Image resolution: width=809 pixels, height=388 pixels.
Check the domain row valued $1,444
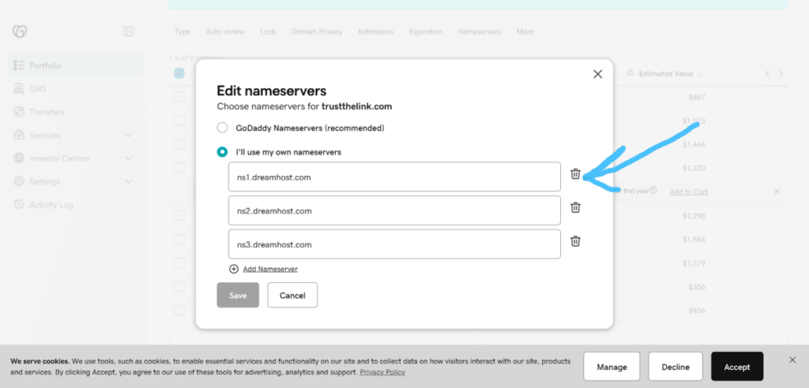click(179, 144)
